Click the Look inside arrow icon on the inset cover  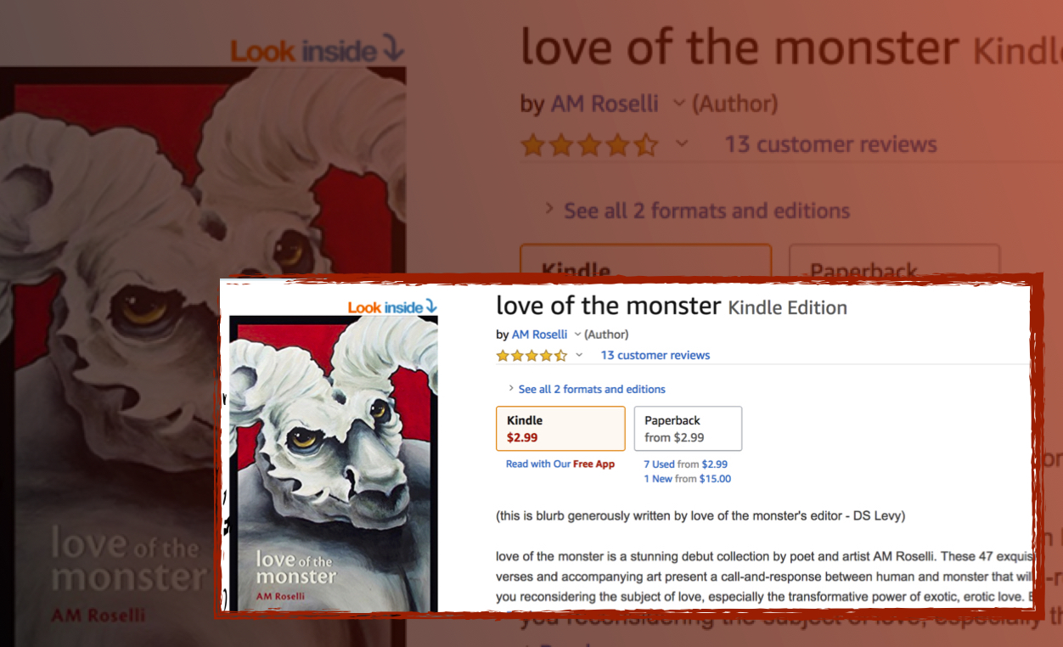(x=431, y=306)
